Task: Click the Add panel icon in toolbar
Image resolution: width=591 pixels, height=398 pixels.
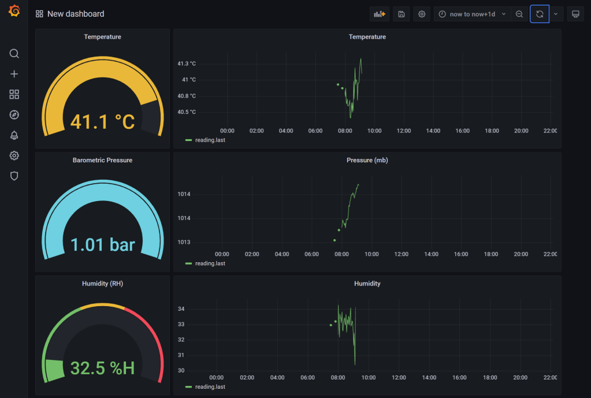Action: 379,13
